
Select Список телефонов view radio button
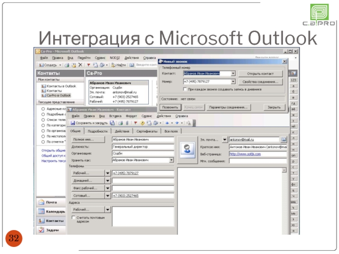click(x=43, y=120)
